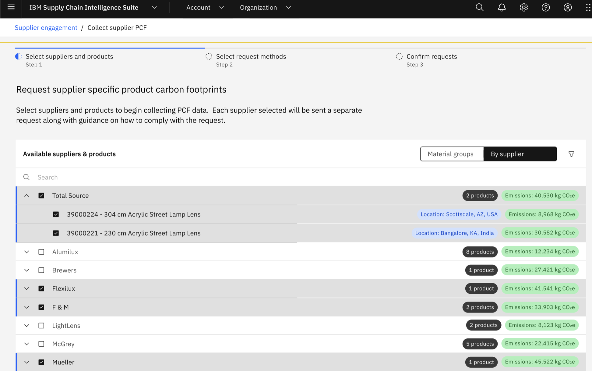This screenshot has height=371, width=592.
Task: Go to Select request methods step
Action: 251,57
